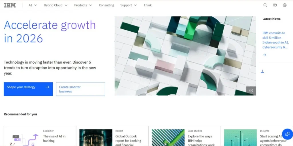Click the arrow on Shape your strategy
Screen dimensions: 293x146
coord(47,87)
